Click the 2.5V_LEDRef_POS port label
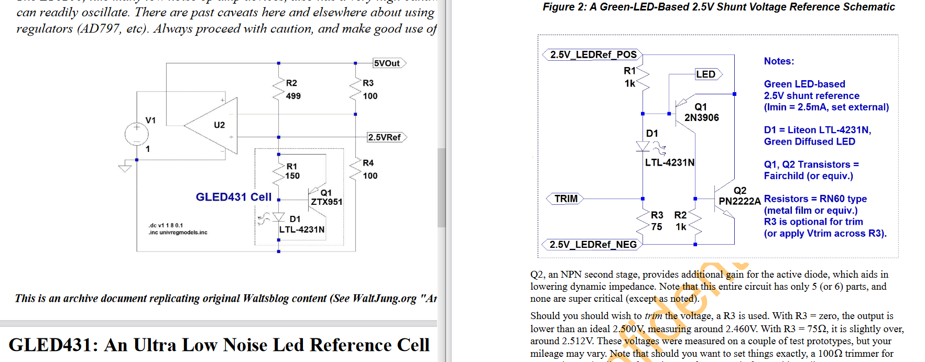The image size is (925, 362). coord(593,54)
